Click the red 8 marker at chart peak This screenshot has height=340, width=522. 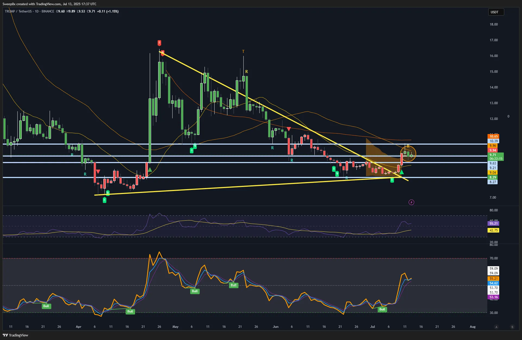click(159, 43)
